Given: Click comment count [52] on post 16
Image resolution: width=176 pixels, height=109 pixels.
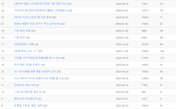Looking at the screenshot, I should 40,51.
